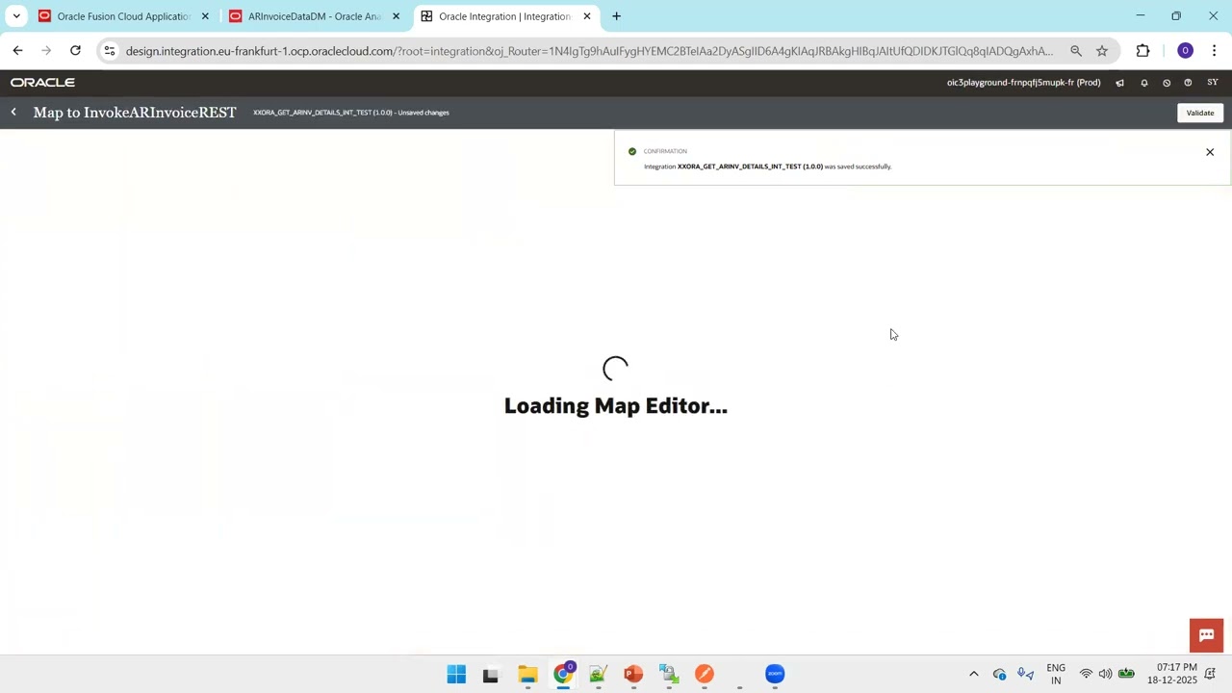Switch to Oracle Fusion Cloud Applications tab
The width and height of the screenshot is (1232, 693).
coord(123,16)
